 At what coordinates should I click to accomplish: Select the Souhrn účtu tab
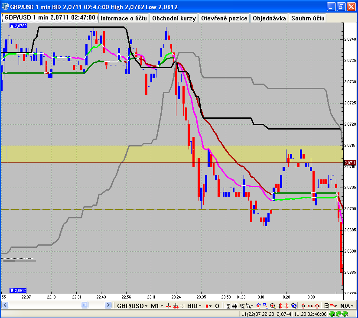308,18
